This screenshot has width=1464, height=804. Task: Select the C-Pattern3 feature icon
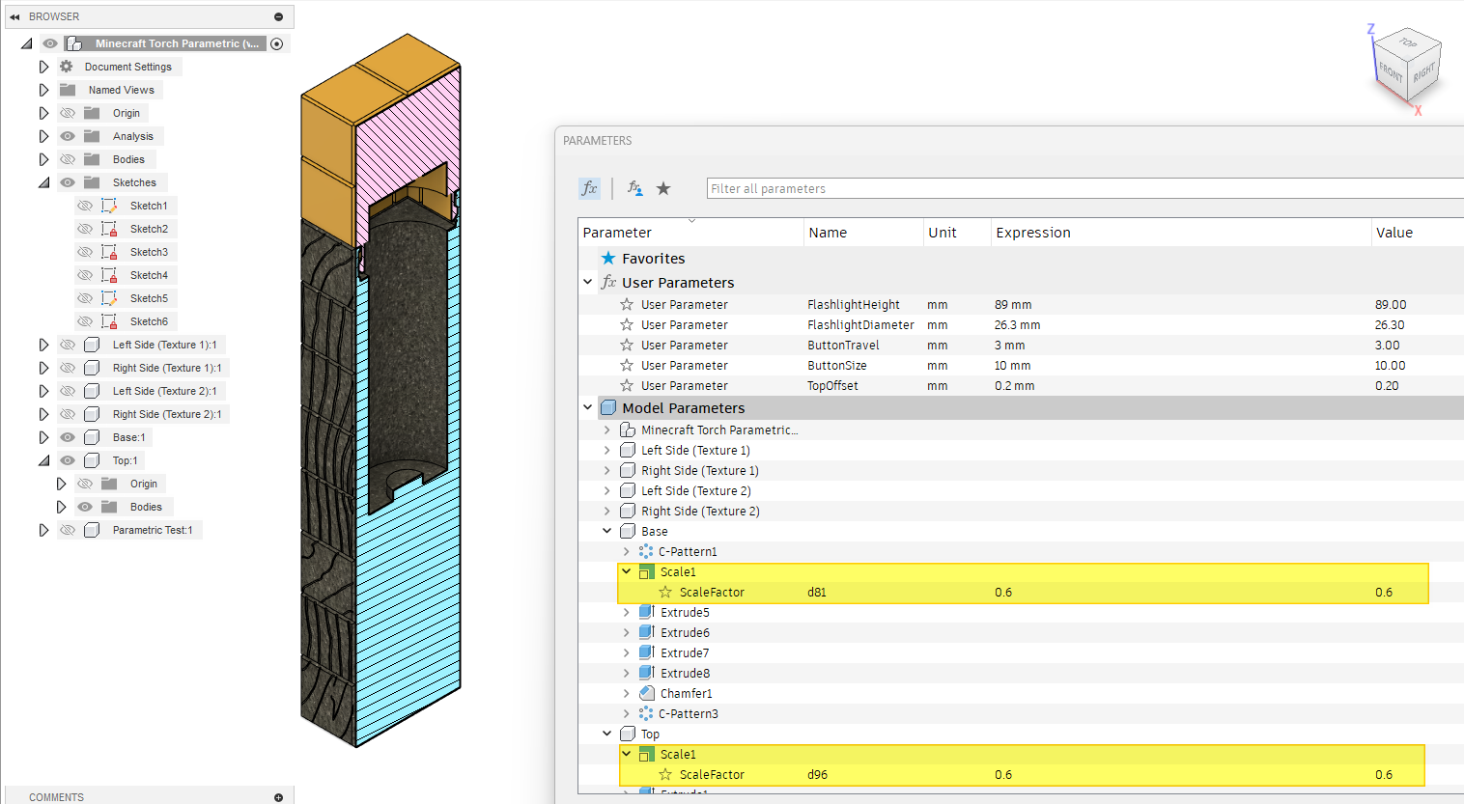tap(646, 713)
